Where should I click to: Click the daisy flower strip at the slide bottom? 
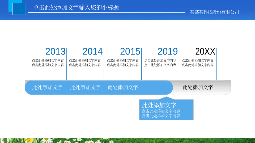click(127, 141)
